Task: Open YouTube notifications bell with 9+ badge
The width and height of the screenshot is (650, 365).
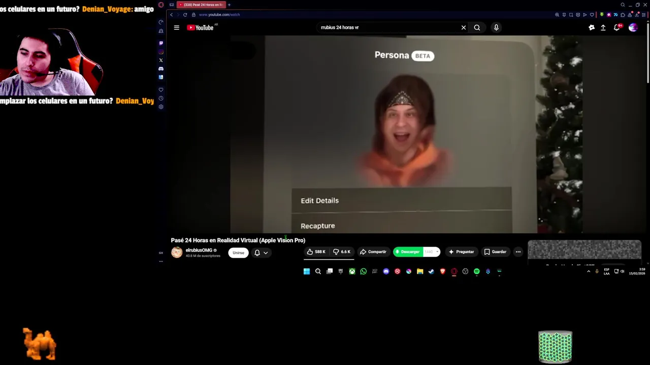Action: point(617,27)
